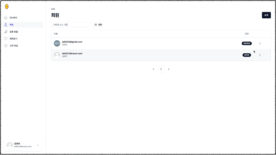This screenshot has height=155, width=276.
Task: Click the home icon beside 대시보드
Action: pos(6,18)
